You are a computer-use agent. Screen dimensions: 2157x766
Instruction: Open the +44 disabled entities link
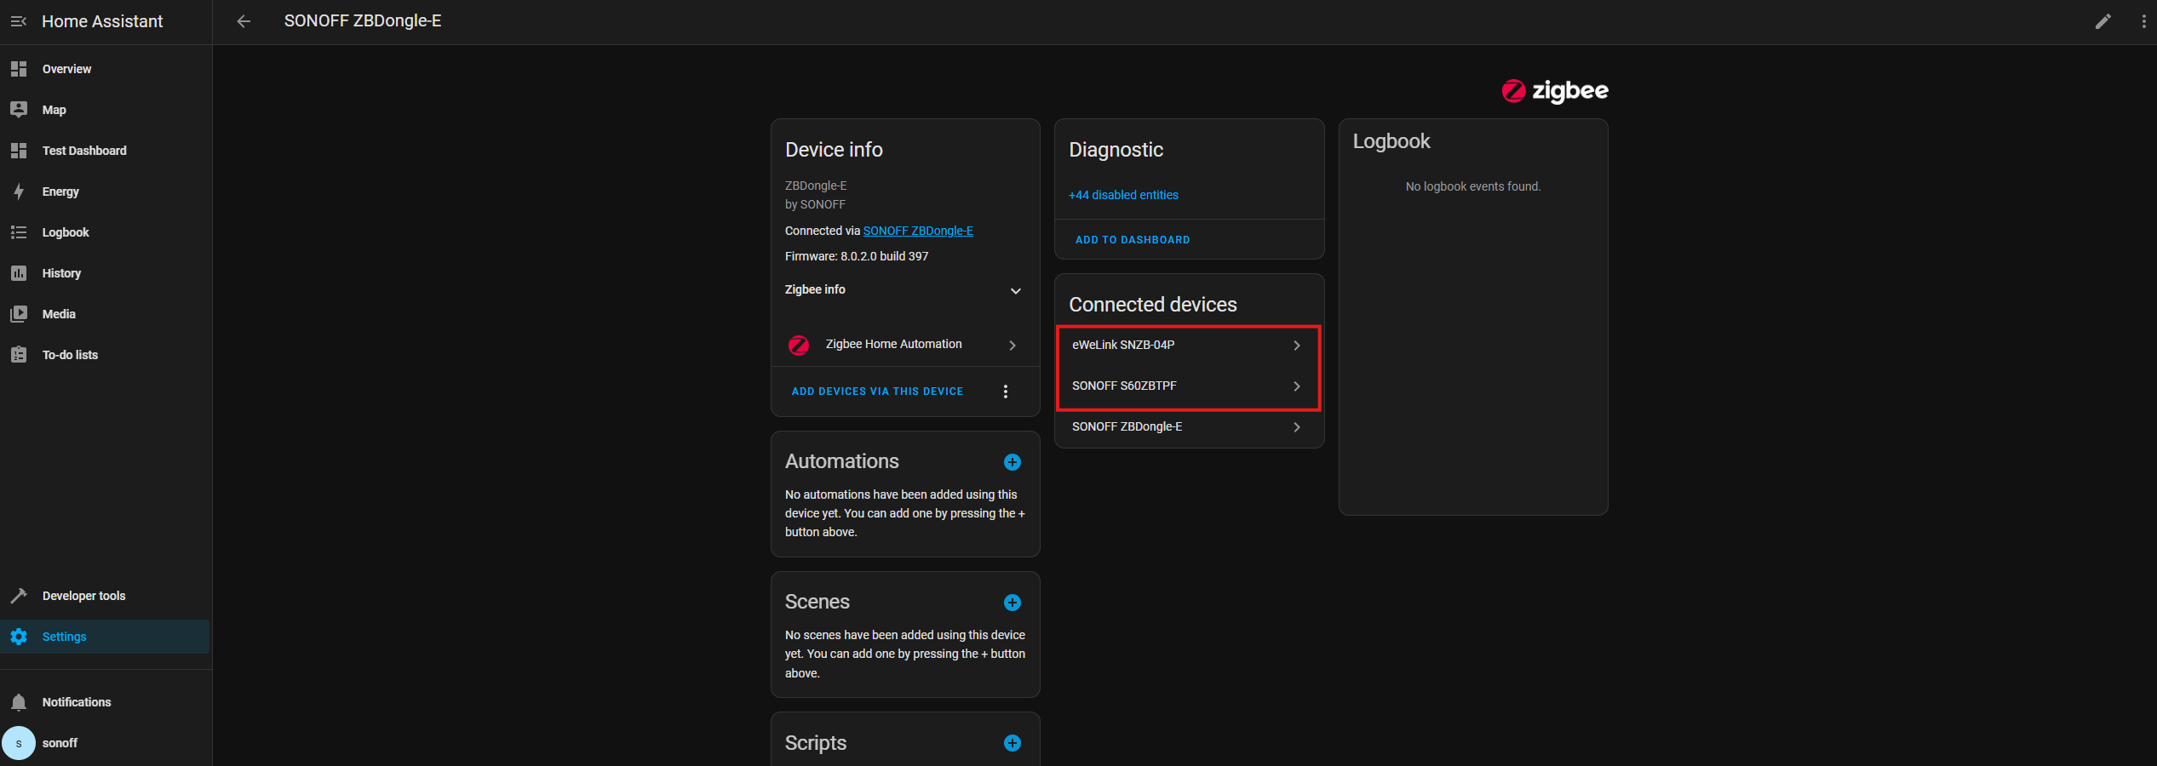(x=1122, y=195)
